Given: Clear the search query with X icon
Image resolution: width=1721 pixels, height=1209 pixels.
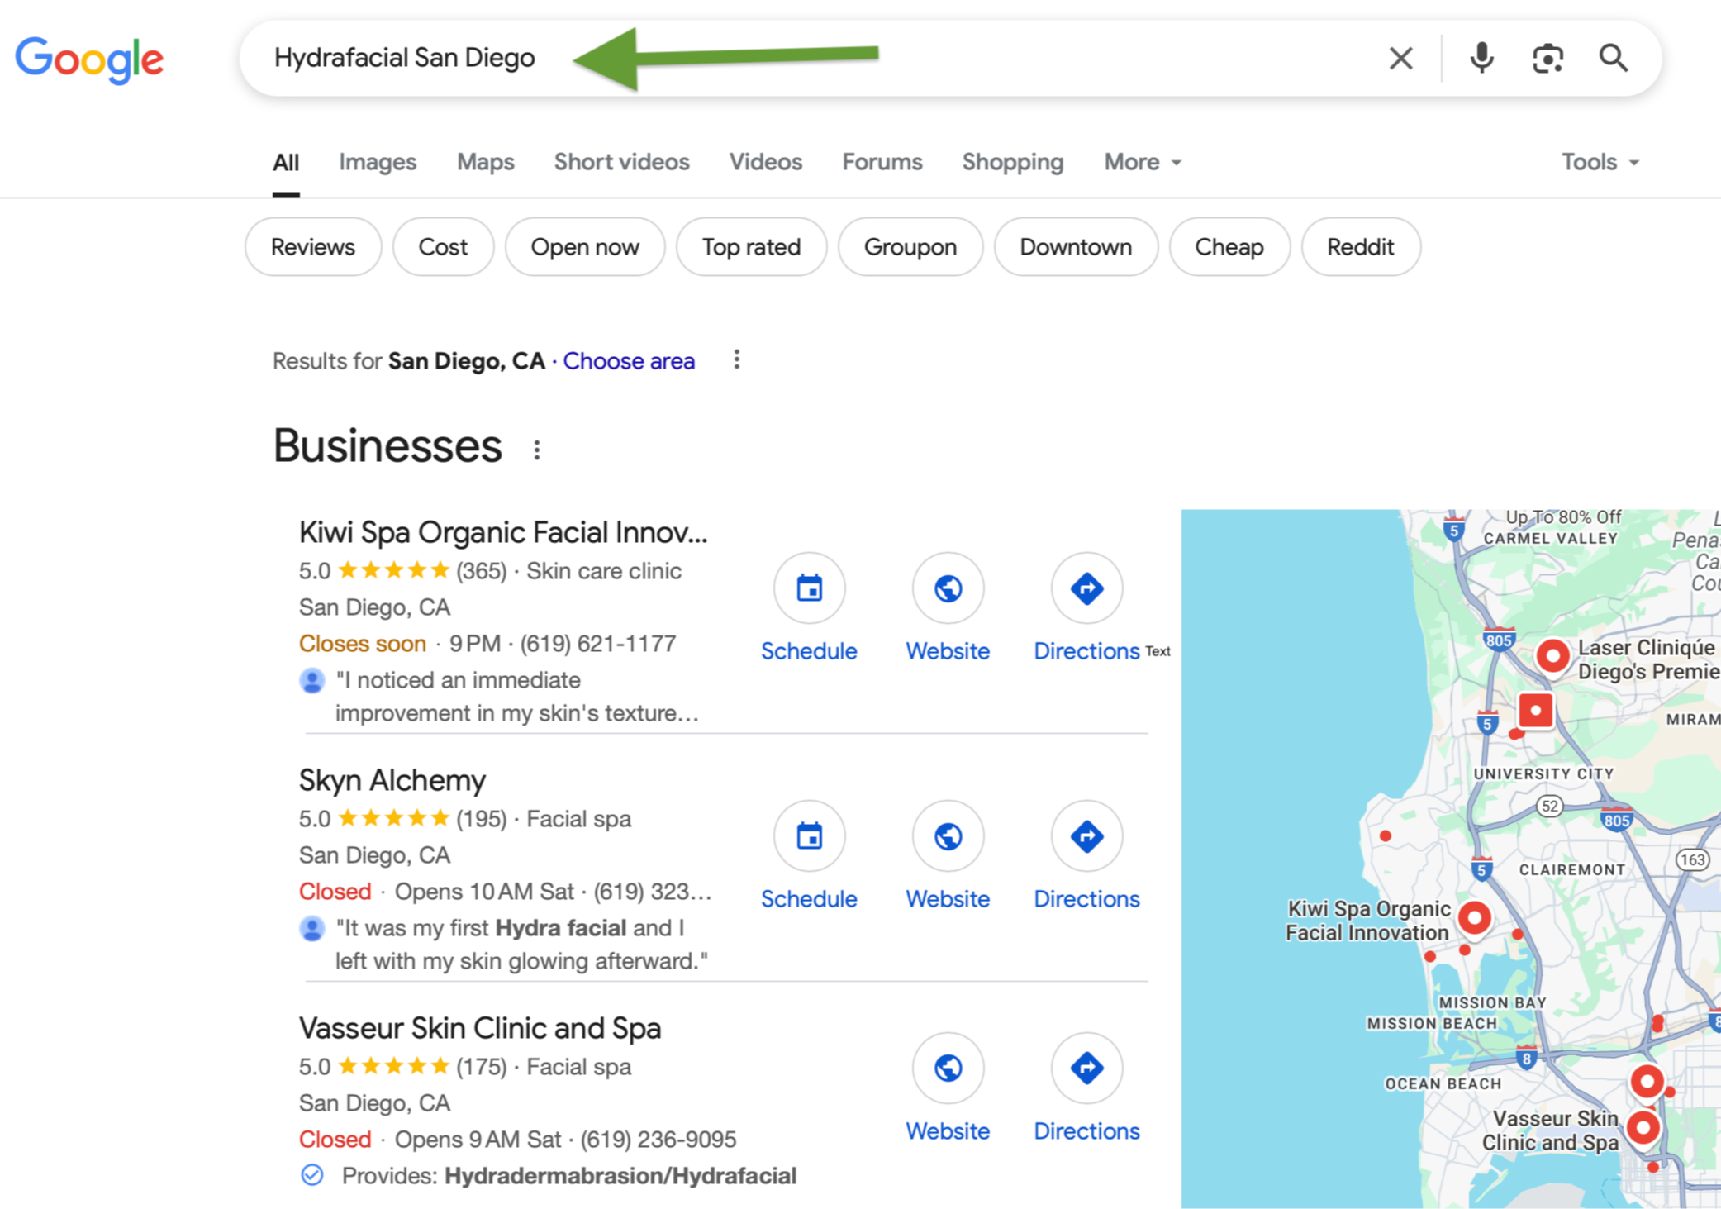Looking at the screenshot, I should (1400, 58).
